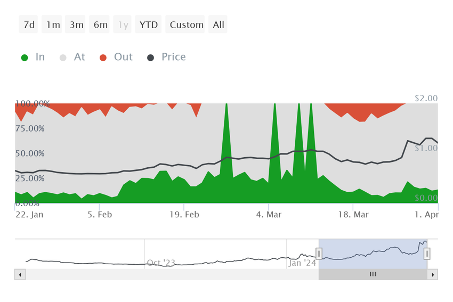Click the 4. Mar axis tick label
453x302 pixels.
click(269, 215)
